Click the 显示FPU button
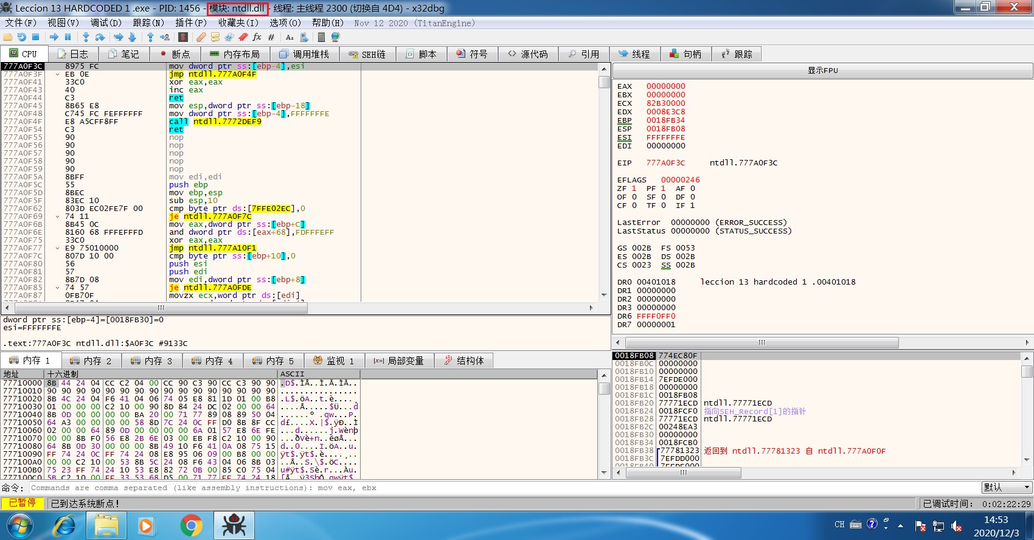 coord(822,71)
